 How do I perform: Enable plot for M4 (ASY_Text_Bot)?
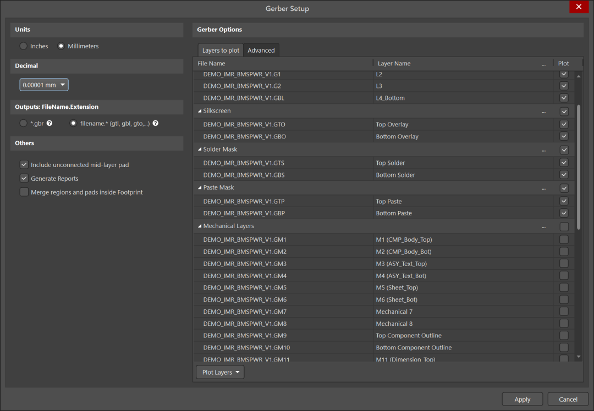(564, 275)
